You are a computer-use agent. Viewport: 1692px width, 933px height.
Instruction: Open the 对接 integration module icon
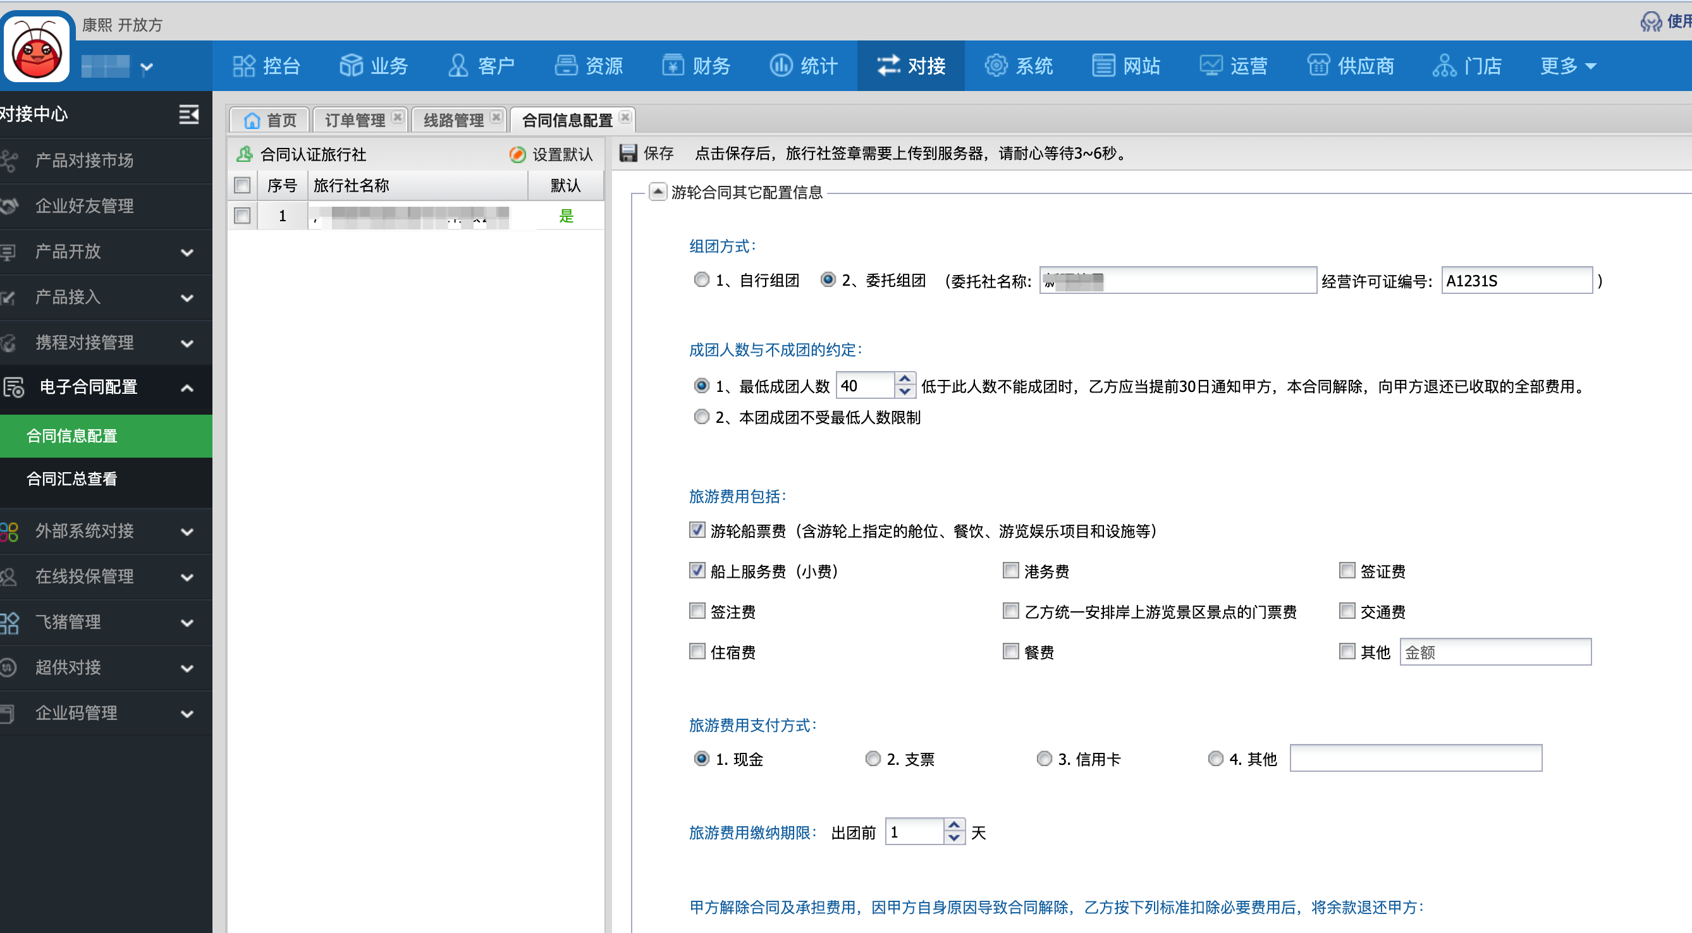pyautogui.click(x=888, y=66)
